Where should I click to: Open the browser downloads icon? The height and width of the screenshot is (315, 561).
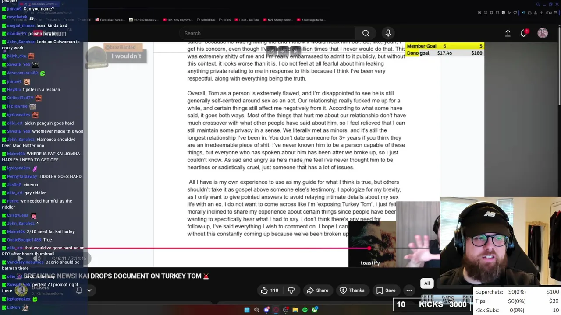click(541, 13)
